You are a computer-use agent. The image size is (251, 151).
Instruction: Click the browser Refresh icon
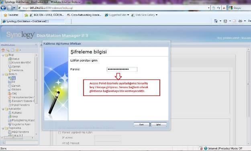218,8
